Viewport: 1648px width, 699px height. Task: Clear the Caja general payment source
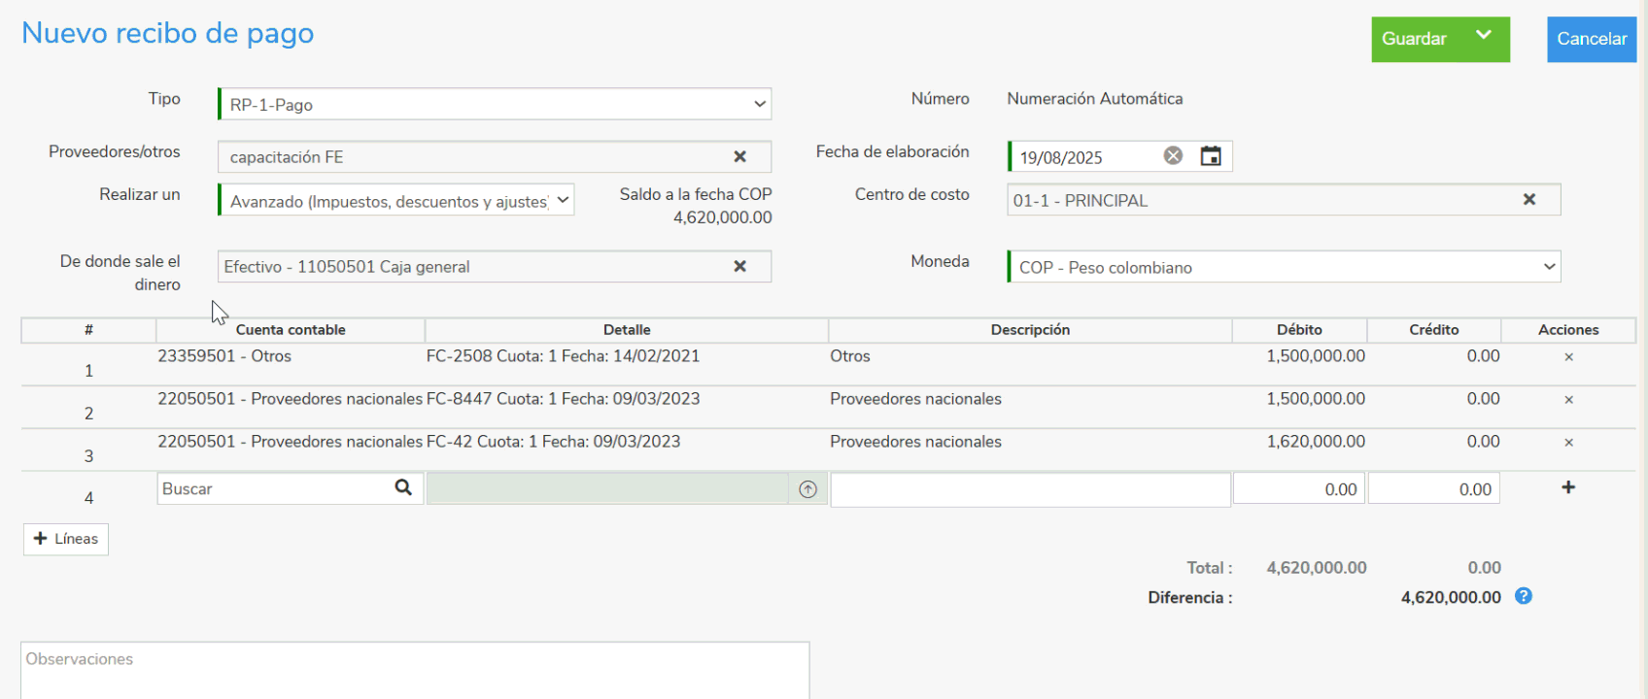click(739, 266)
